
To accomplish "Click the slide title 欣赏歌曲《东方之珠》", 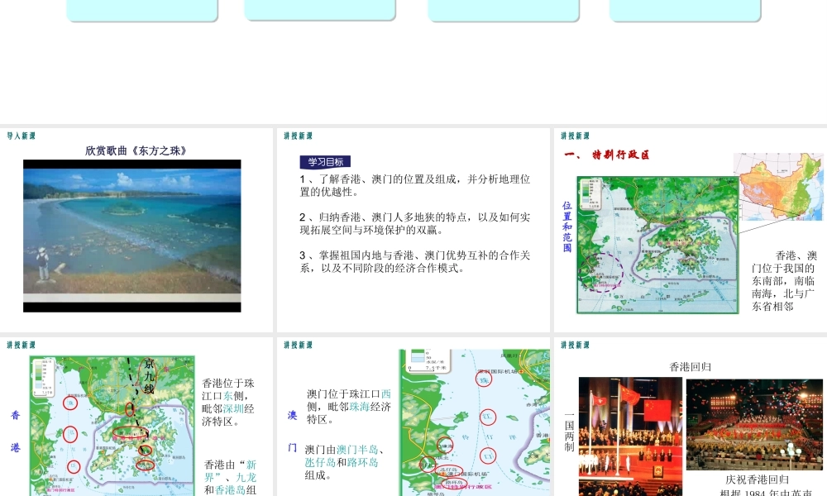I will [136, 150].
